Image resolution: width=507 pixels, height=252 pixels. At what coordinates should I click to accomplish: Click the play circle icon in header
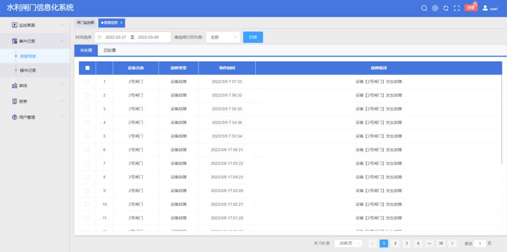pos(435,8)
